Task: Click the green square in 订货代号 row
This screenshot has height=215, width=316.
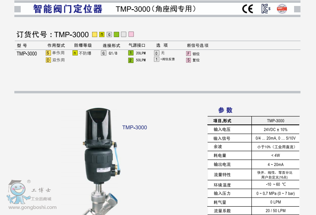Action: click(116, 34)
